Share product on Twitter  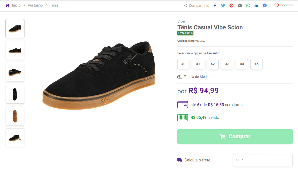coord(223,6)
